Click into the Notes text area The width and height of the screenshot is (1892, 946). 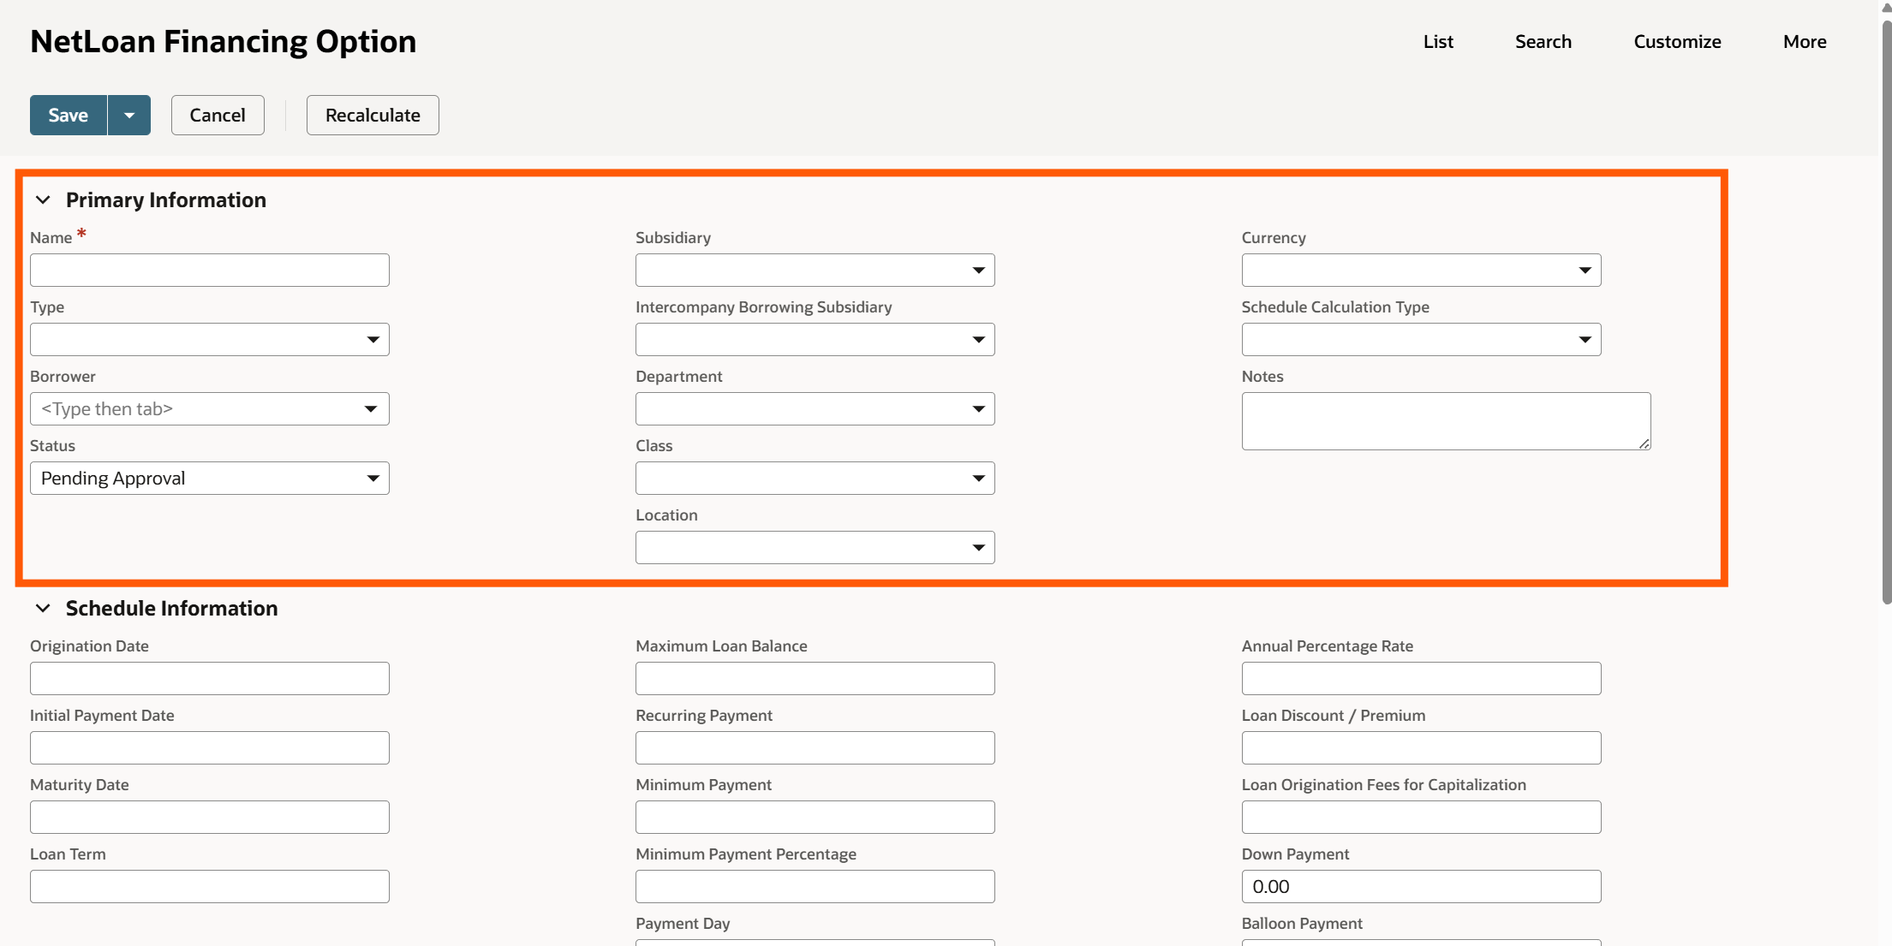[x=1445, y=421]
